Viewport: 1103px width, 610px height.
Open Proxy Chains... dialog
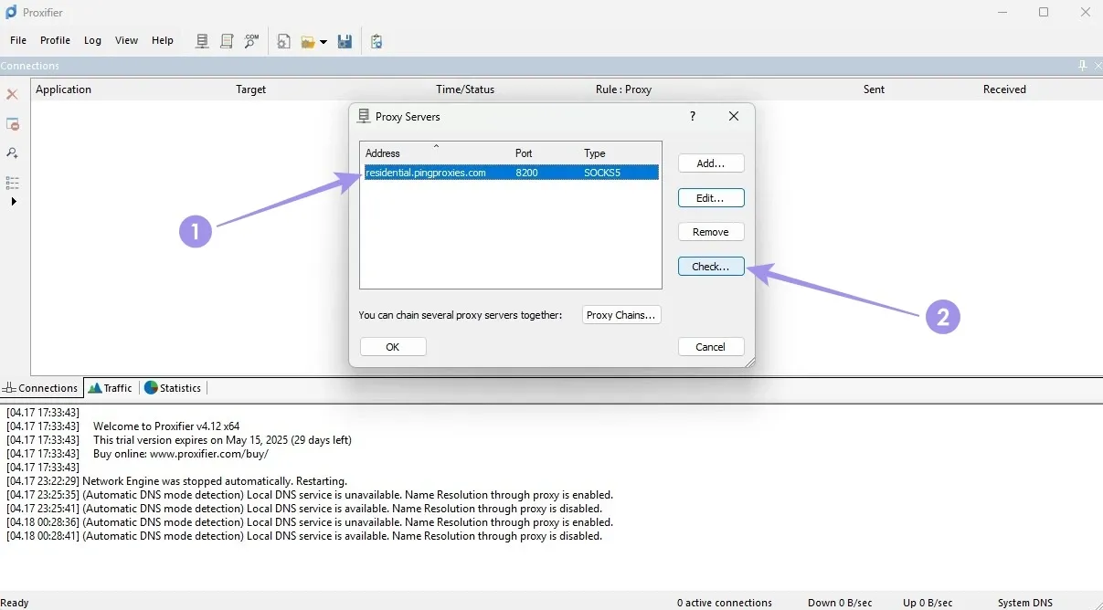(x=621, y=315)
